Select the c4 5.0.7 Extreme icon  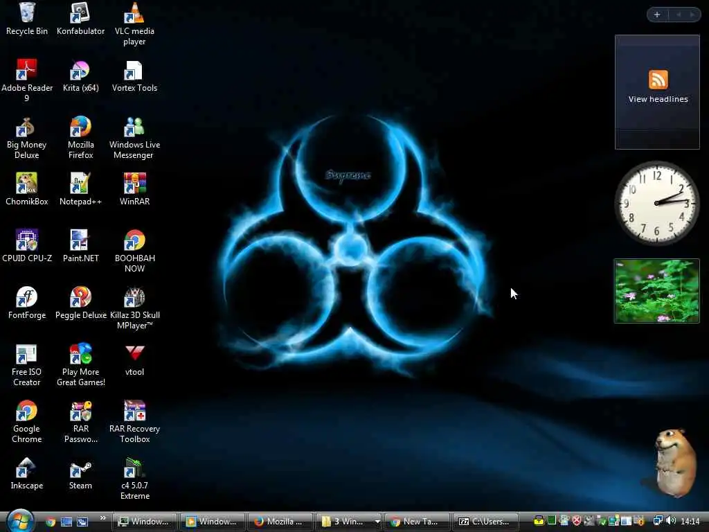click(x=134, y=479)
